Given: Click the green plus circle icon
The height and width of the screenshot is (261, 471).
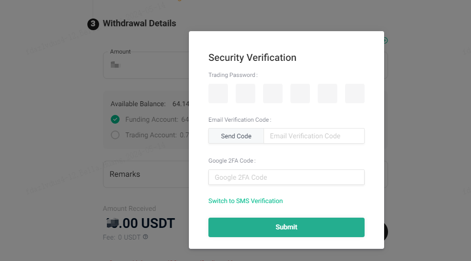Looking at the screenshot, I should [386, 40].
